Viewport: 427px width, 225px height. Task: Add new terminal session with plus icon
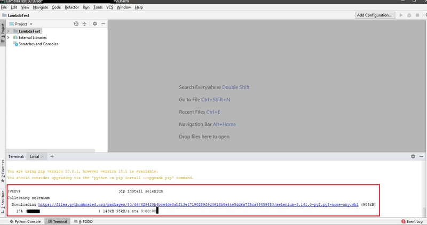point(52,156)
